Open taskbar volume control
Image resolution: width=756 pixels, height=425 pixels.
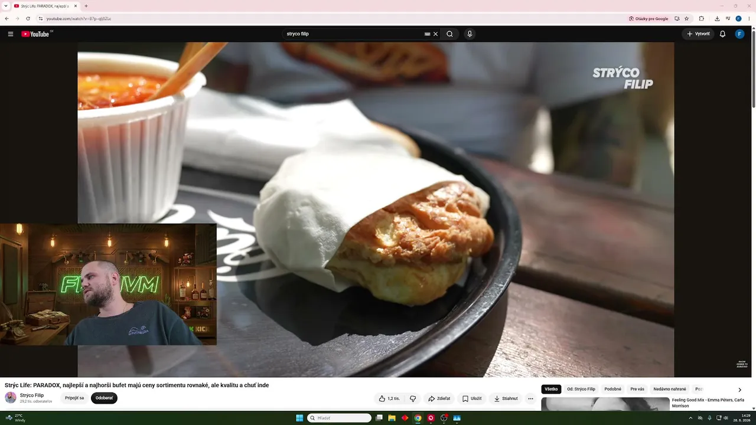pos(726,418)
